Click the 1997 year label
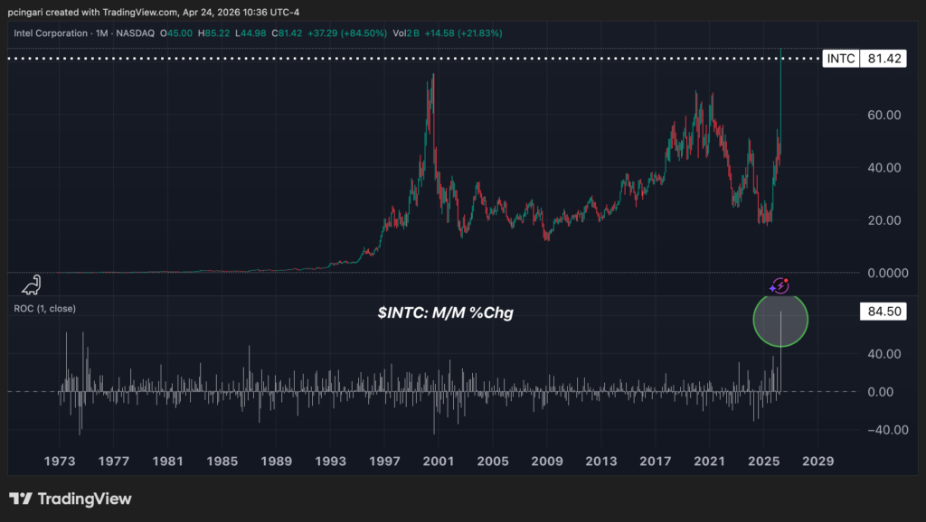The width and height of the screenshot is (926, 522). 384,461
